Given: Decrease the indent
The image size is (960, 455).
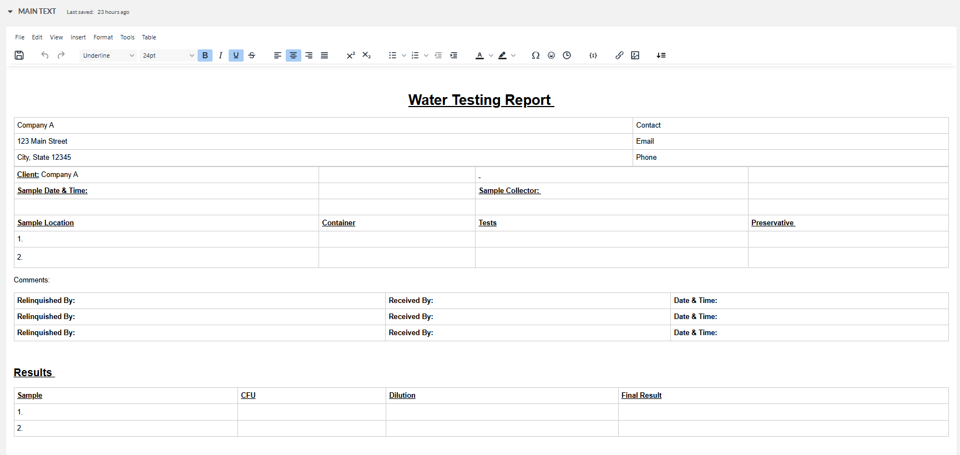Looking at the screenshot, I should pos(438,55).
